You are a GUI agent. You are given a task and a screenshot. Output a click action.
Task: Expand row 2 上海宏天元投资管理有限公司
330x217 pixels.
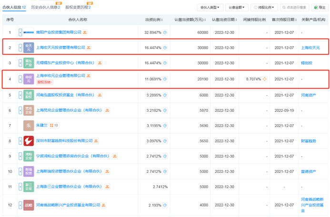pyautogui.click(x=20, y=48)
